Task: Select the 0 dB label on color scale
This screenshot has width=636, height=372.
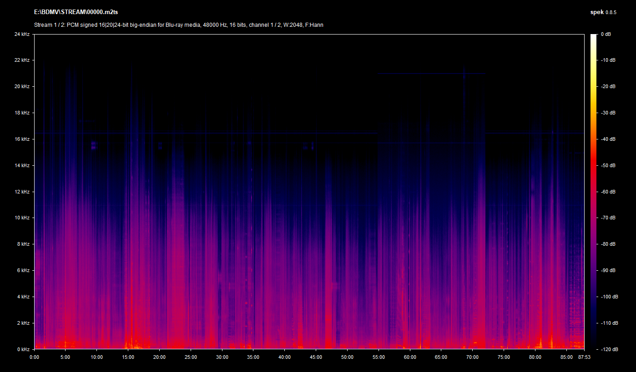Action: tap(606, 35)
